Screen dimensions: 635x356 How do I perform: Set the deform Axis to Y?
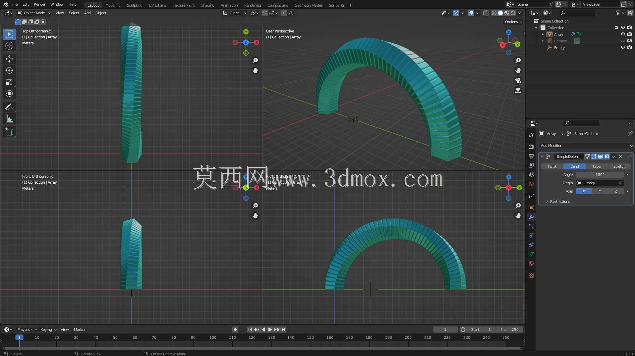point(600,191)
